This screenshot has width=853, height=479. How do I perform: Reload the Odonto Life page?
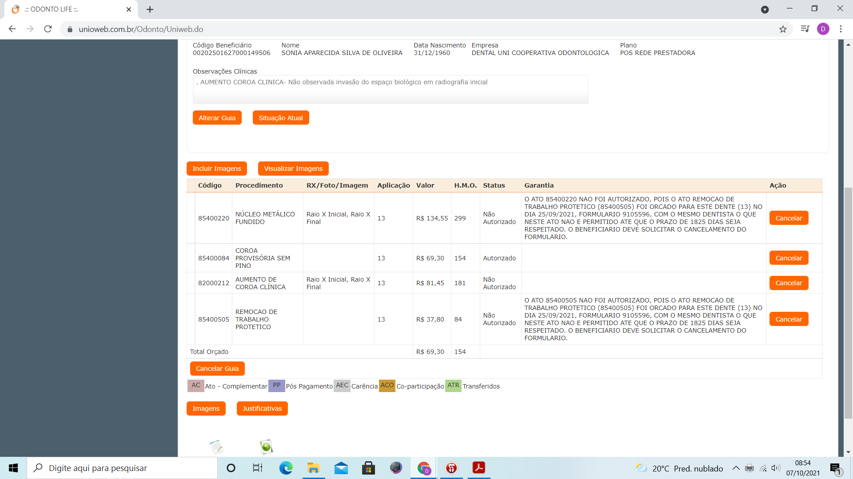pos(48,29)
